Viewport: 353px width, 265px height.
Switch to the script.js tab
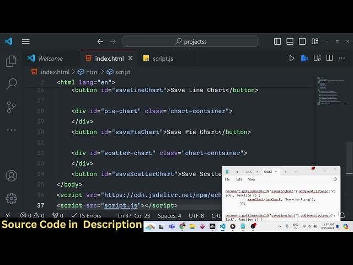pos(162,59)
